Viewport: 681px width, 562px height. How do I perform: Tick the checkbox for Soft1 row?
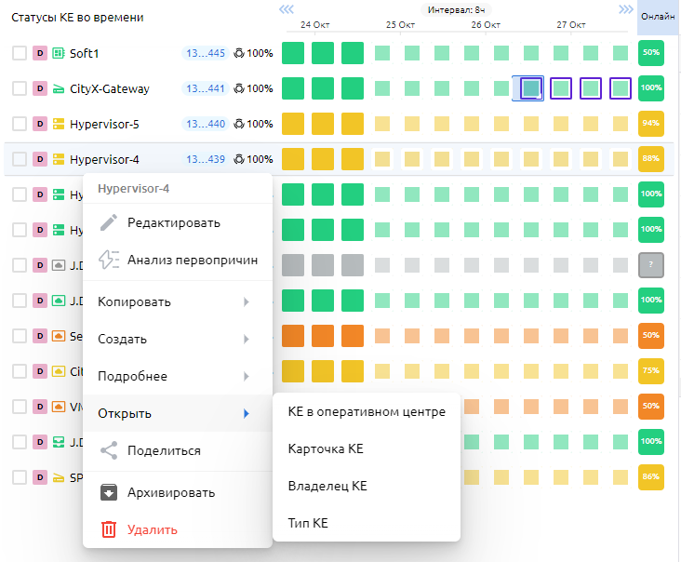pos(20,53)
